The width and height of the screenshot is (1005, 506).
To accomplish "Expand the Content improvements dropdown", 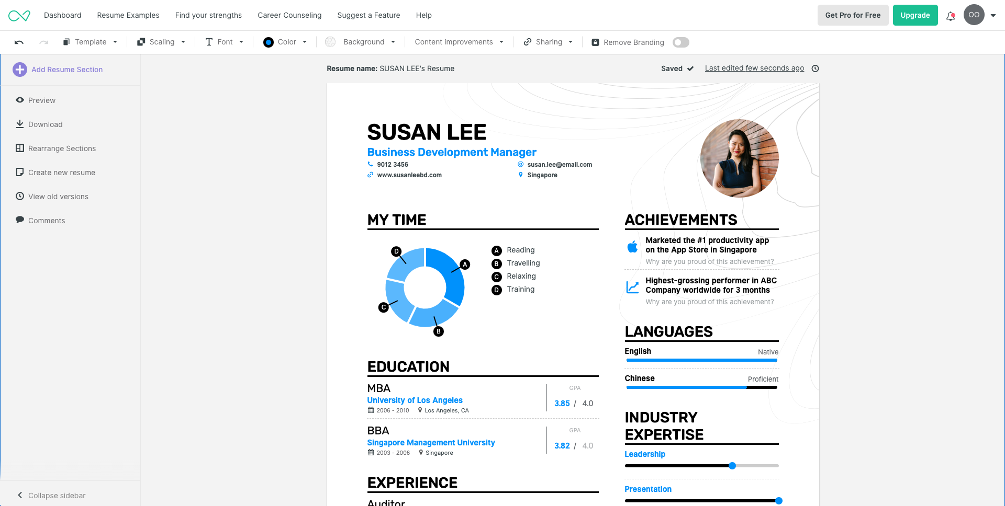I will 459,42.
